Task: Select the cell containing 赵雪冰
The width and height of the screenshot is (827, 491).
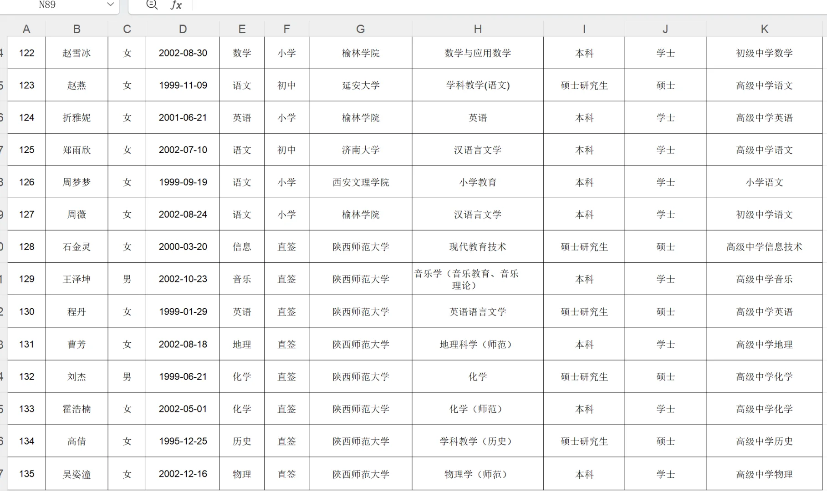Action: tap(77, 53)
